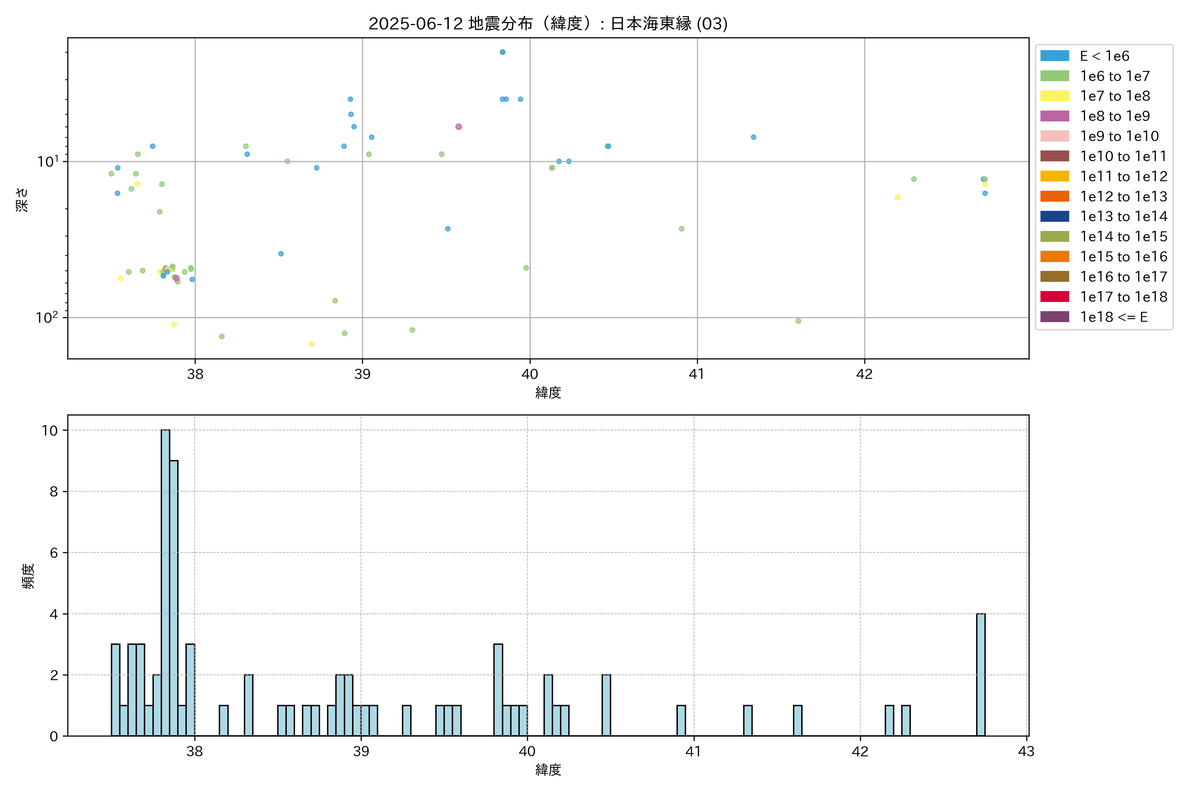Viewport: 1188px width, 792px height.
Task: Click the 頻度 y-axis label of histogram
Action: (x=28, y=576)
